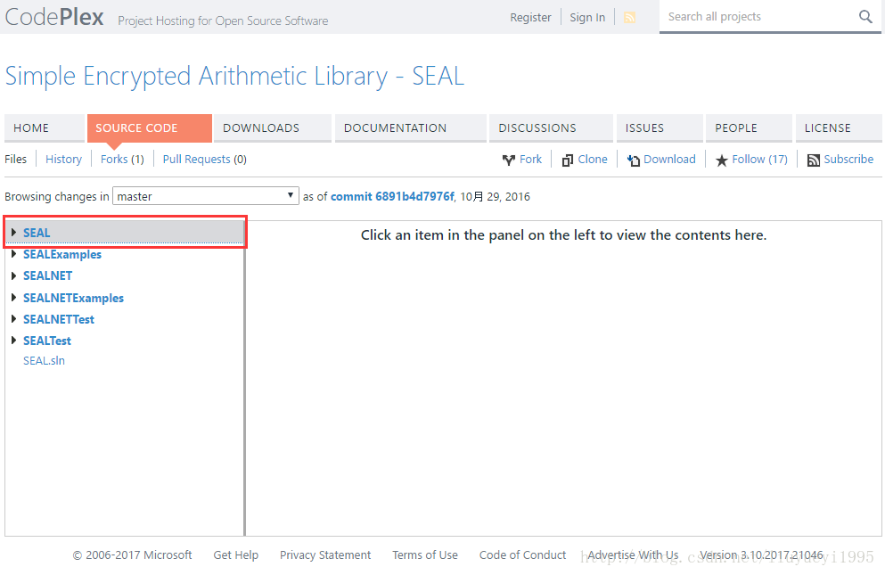Click the search magnifier icon
Screen dimensions: 885x575
click(x=865, y=16)
